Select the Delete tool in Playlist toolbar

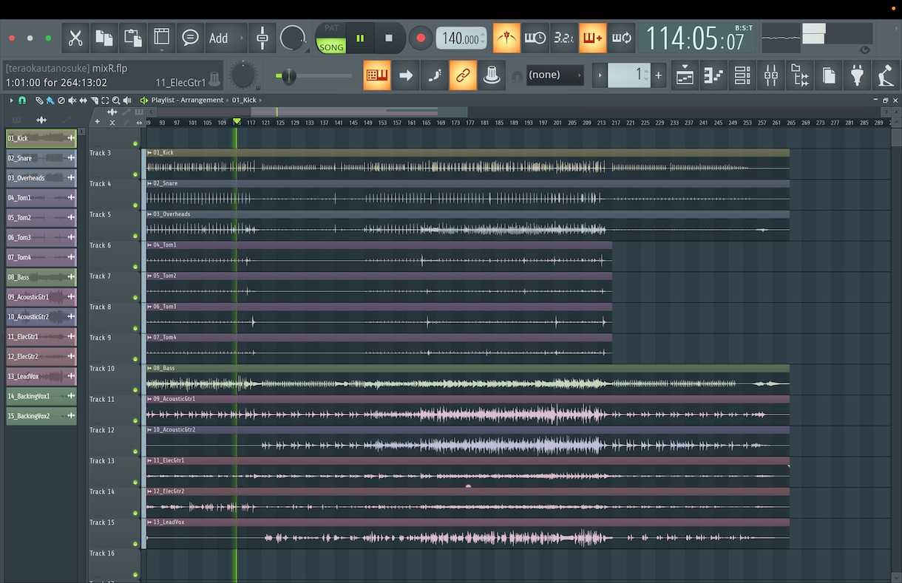point(61,100)
